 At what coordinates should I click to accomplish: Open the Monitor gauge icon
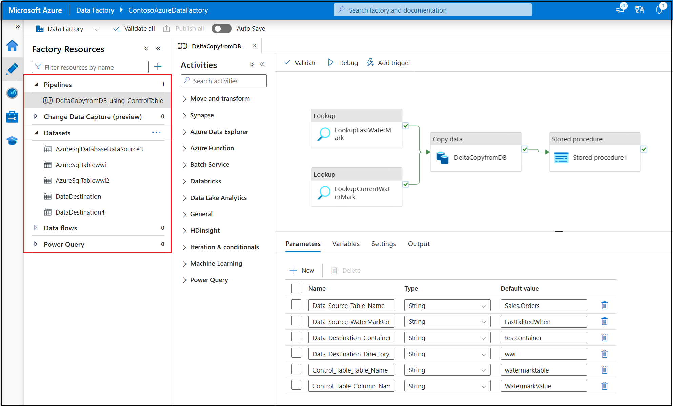point(12,93)
